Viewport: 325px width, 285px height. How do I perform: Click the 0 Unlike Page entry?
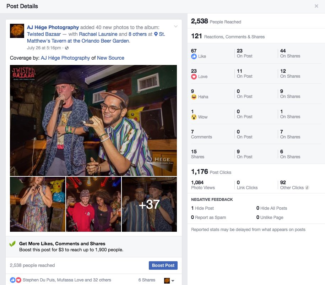pyautogui.click(x=270, y=218)
